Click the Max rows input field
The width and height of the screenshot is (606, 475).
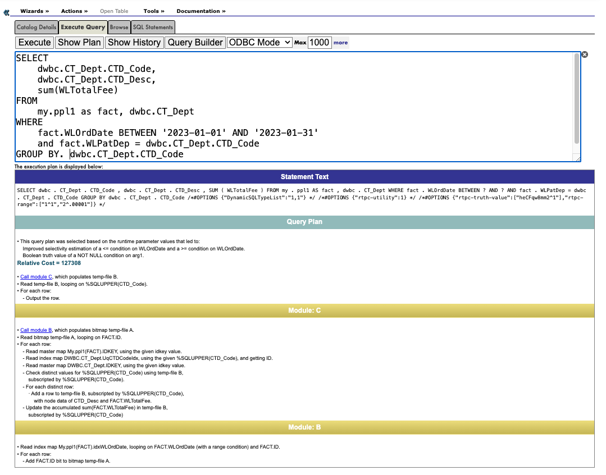pyautogui.click(x=320, y=42)
